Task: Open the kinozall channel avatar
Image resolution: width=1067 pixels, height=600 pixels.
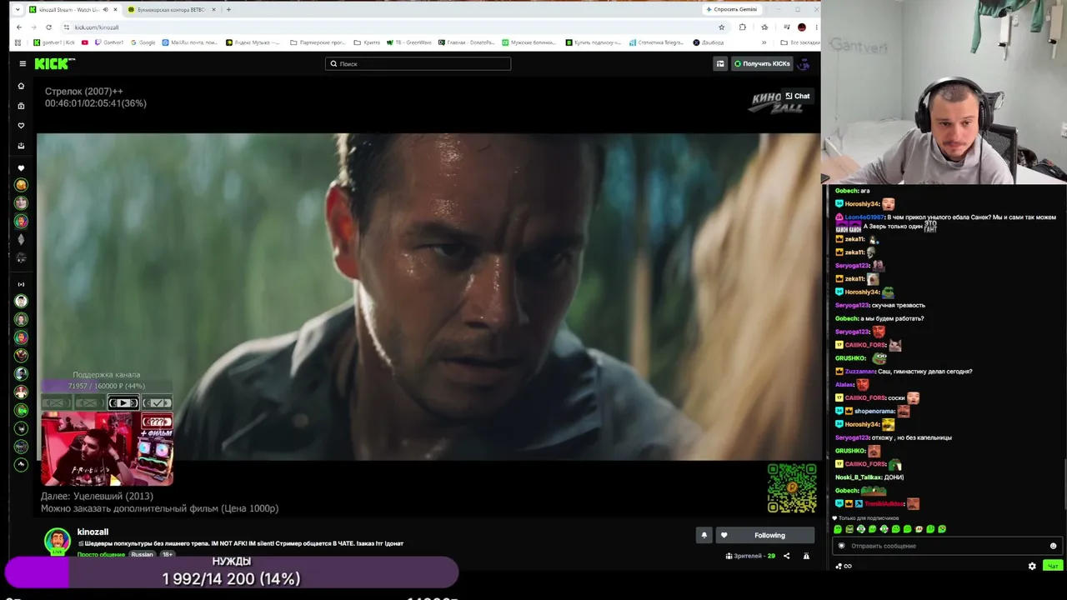Action: (x=57, y=540)
